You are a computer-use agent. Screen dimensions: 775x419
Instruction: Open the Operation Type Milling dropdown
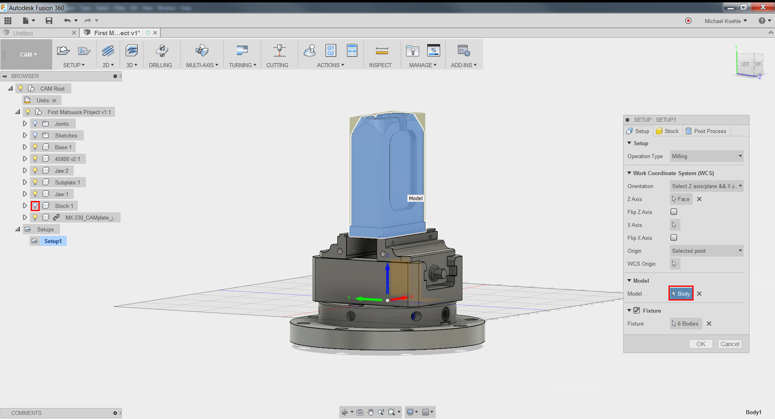point(707,156)
